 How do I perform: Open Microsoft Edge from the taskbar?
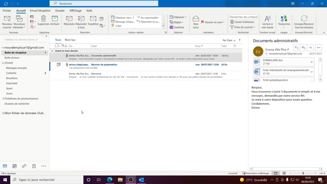[110, 179]
